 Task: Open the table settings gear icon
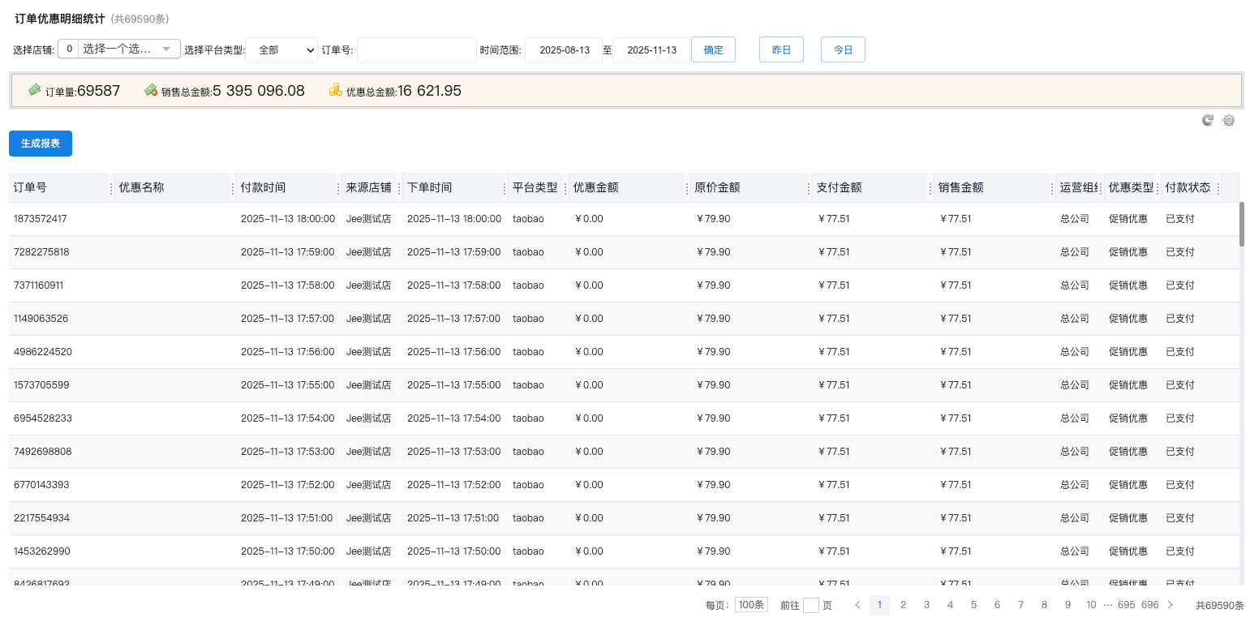1229,120
